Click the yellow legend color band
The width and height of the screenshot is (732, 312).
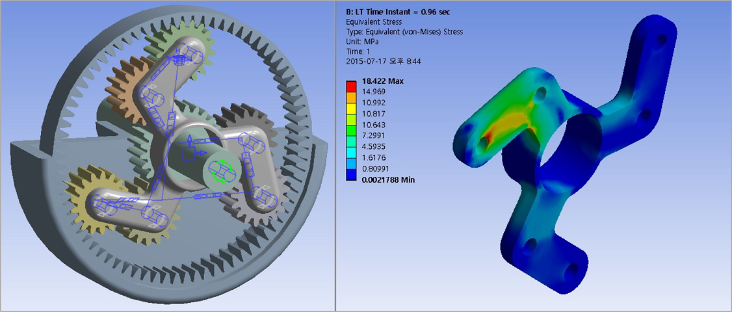pyautogui.click(x=351, y=109)
